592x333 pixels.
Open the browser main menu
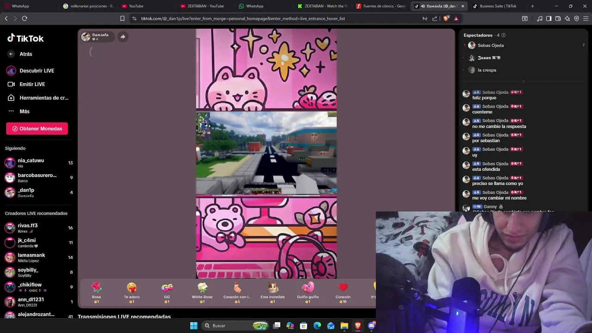pos(586,18)
